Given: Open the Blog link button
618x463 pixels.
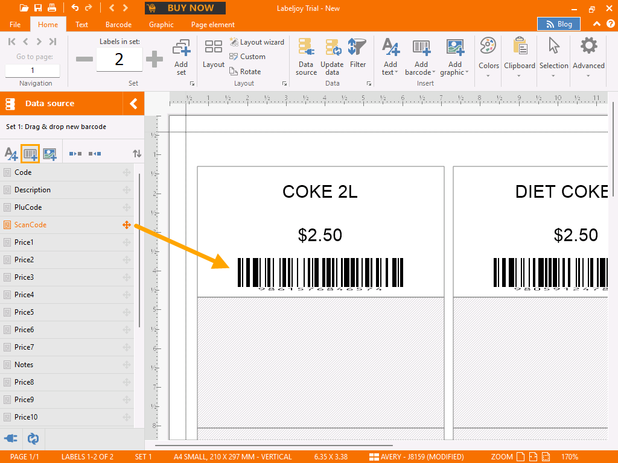Looking at the screenshot, I should point(558,24).
